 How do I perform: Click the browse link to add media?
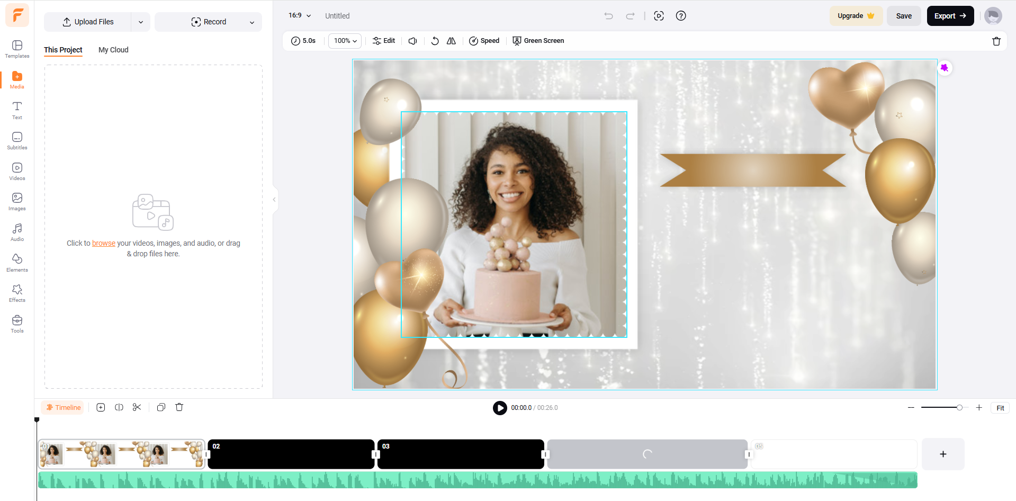[x=103, y=243]
